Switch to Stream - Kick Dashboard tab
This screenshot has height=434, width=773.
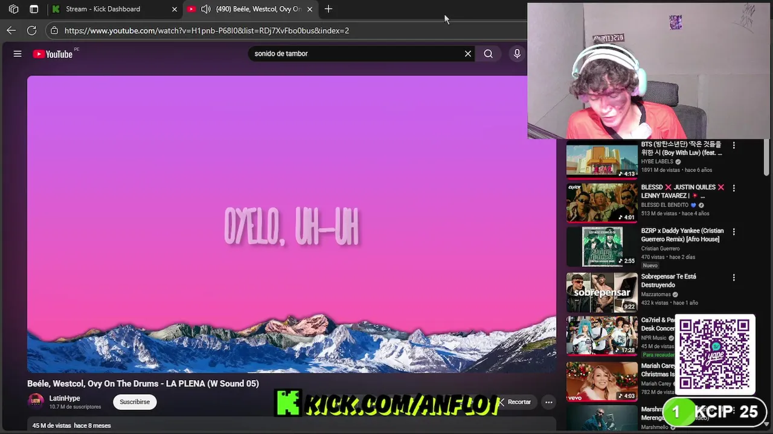click(115, 9)
